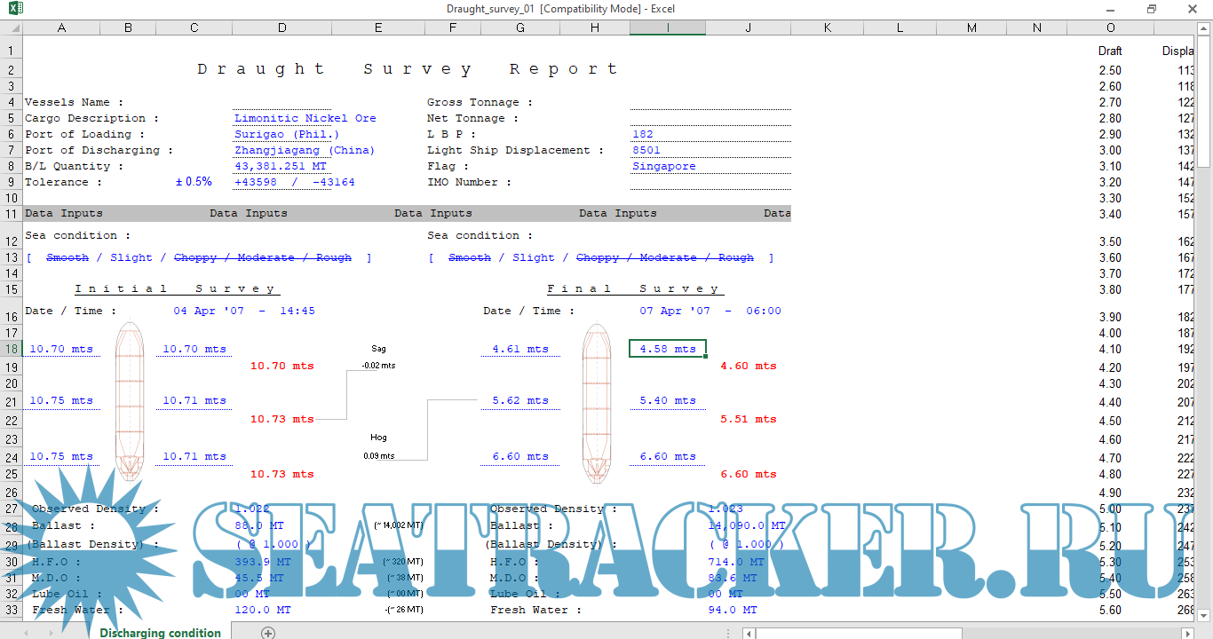The width and height of the screenshot is (1213, 639).
Task: Open the Discharging condition sheet tab
Action: point(160,633)
